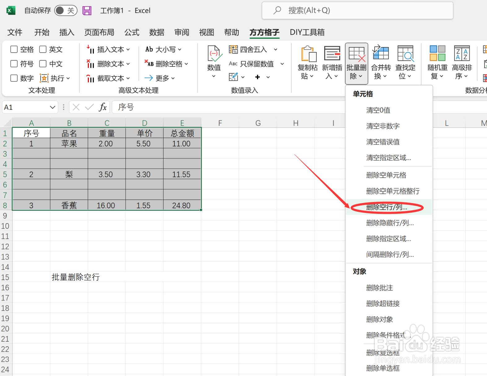The image size is (487, 376).
Task: Switch to the 开始 ribbon tab
Action: click(x=42, y=32)
